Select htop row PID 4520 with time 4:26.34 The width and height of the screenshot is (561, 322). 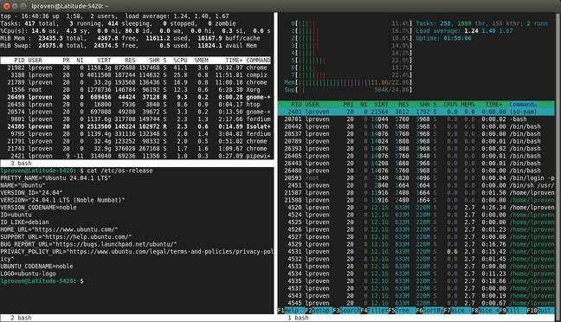point(416,208)
